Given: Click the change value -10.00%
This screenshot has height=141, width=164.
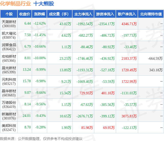Looking at the screenshot, I should point(40,58).
